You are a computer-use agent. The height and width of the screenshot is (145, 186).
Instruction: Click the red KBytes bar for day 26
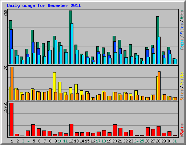coord(148,132)
